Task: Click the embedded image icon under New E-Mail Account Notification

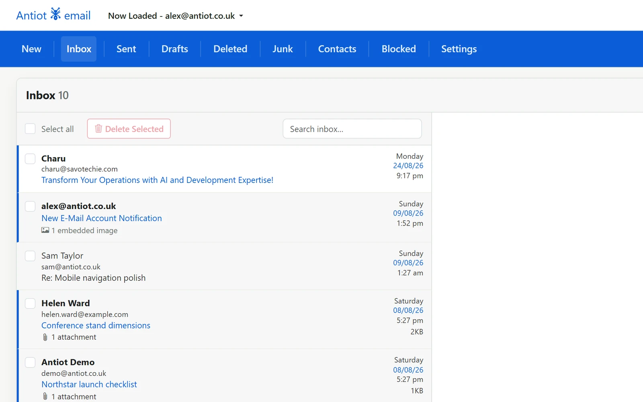Action: click(45, 230)
